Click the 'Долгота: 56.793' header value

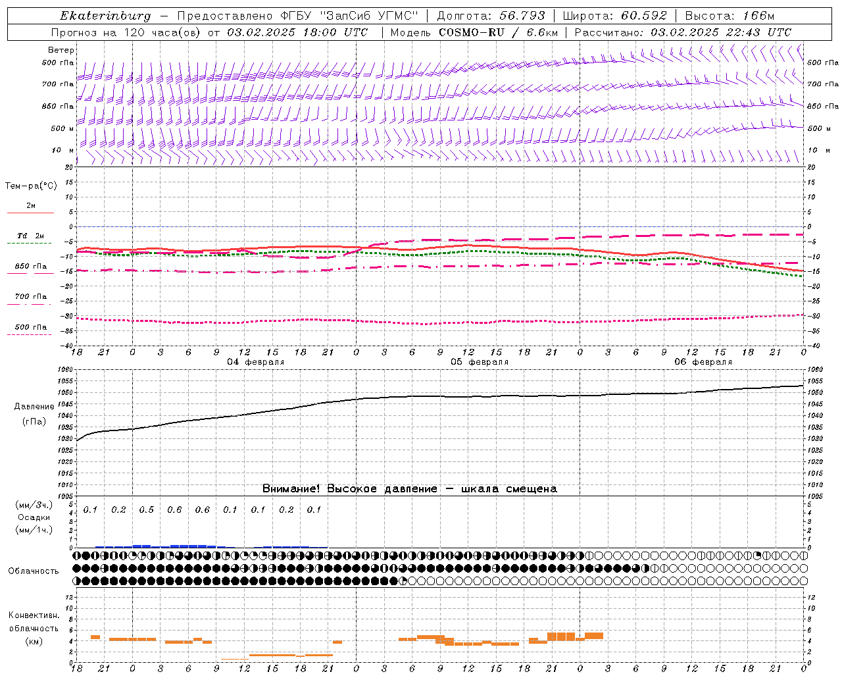point(491,16)
